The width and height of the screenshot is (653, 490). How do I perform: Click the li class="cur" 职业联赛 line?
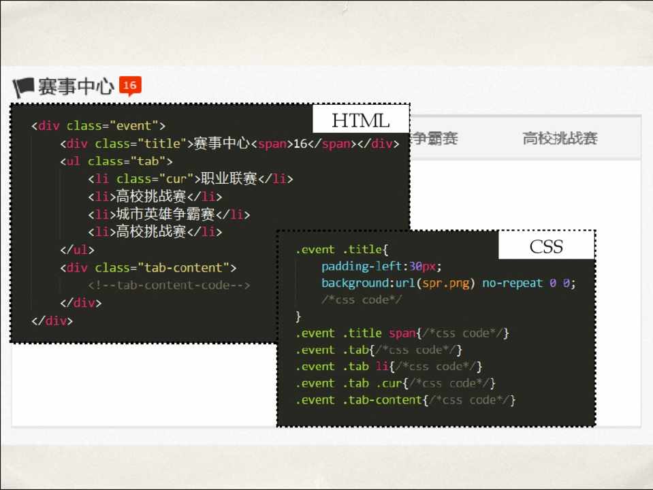pos(190,179)
